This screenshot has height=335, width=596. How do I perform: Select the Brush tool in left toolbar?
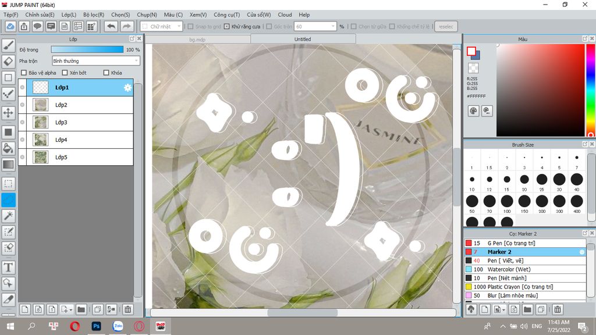click(x=8, y=45)
